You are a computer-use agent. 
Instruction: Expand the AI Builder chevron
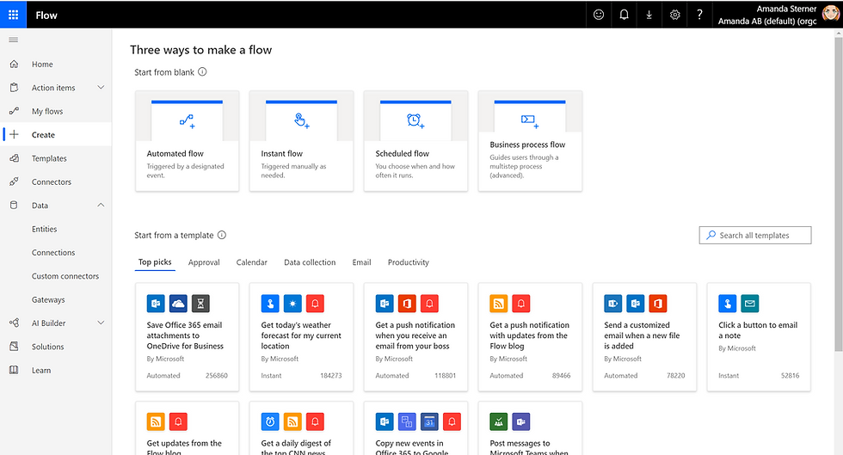(x=101, y=323)
